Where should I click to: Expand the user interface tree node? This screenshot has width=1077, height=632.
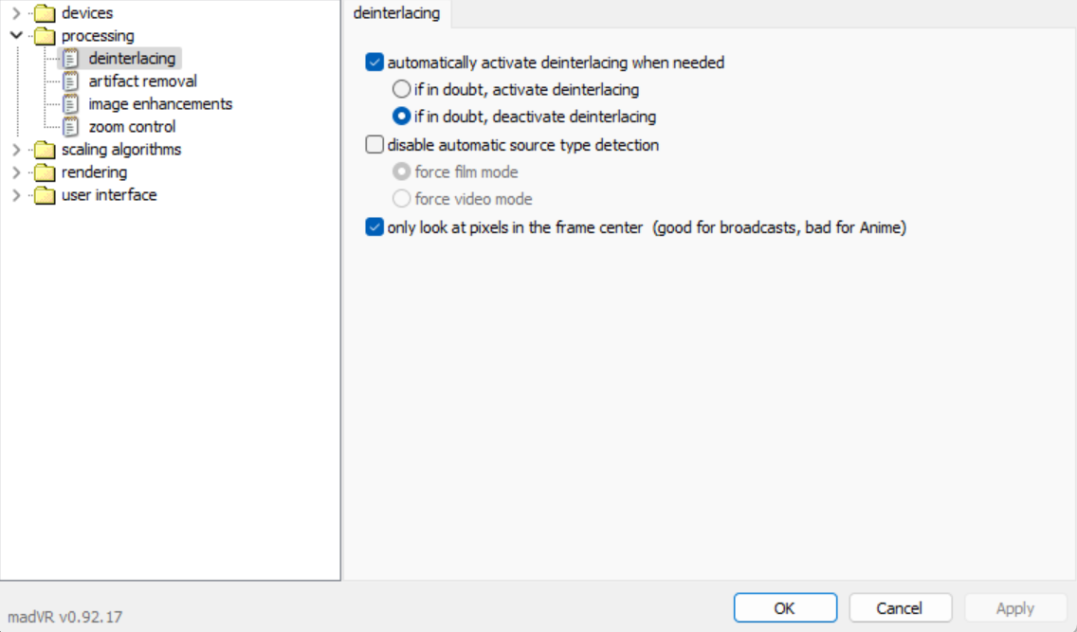[15, 195]
